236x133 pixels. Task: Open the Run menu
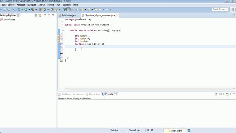58,5
